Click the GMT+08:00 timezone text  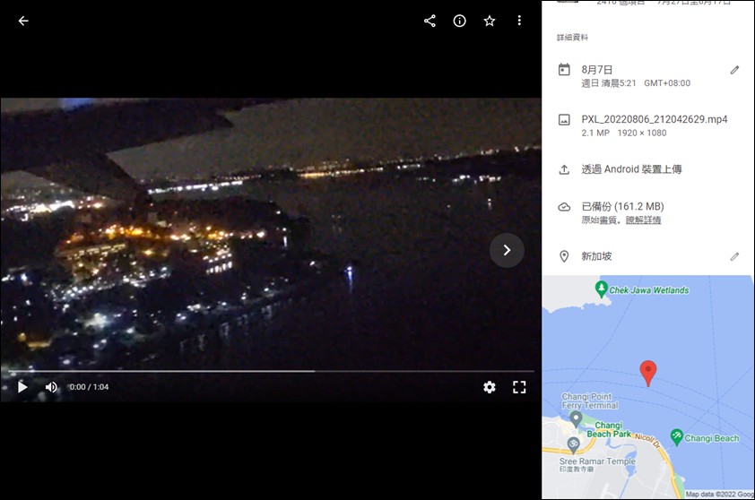pyautogui.click(x=667, y=83)
